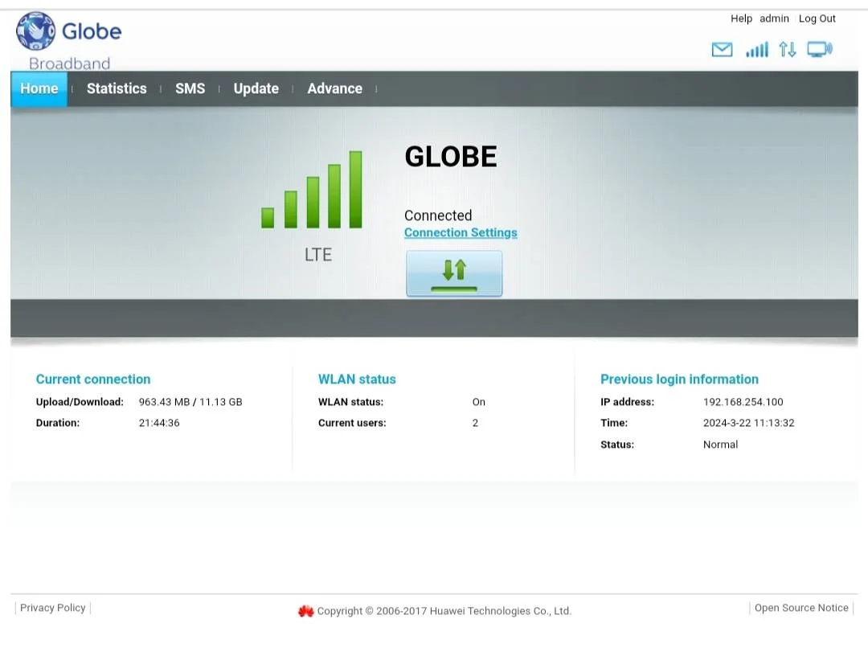This screenshot has width=868, height=648.
Task: Click the WLAN status heading
Action: tap(357, 379)
